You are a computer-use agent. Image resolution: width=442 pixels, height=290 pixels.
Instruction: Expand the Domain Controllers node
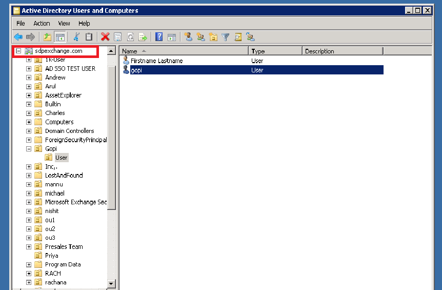click(29, 131)
